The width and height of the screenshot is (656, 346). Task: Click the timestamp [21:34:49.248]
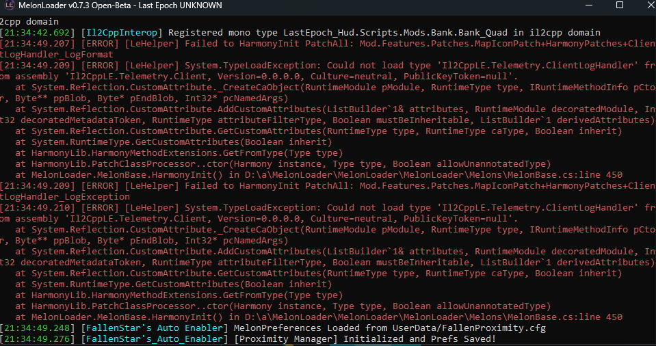pyautogui.click(x=38, y=328)
